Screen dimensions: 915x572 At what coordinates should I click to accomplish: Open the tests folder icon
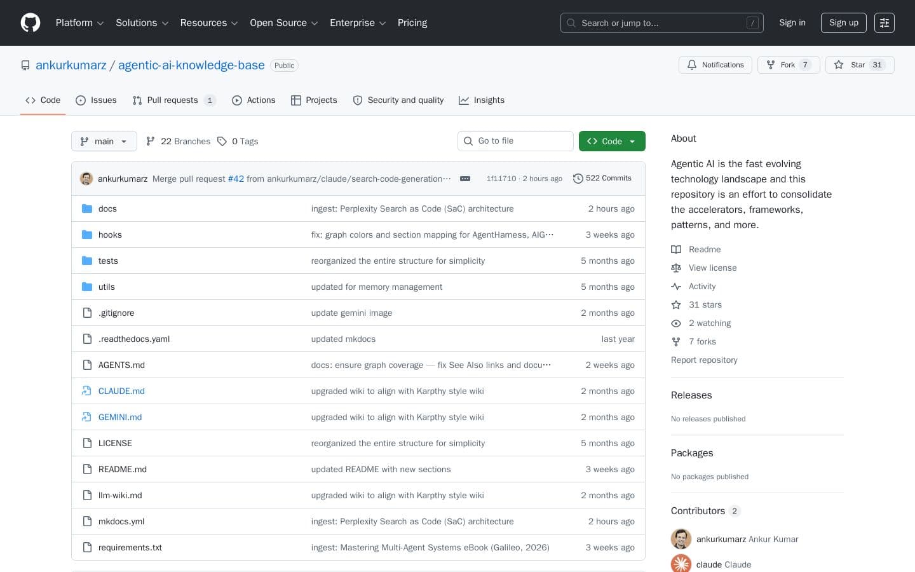tap(87, 261)
